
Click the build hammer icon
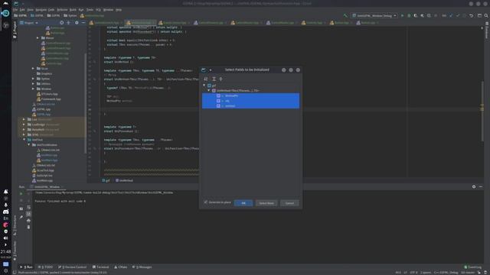coord(345,15)
